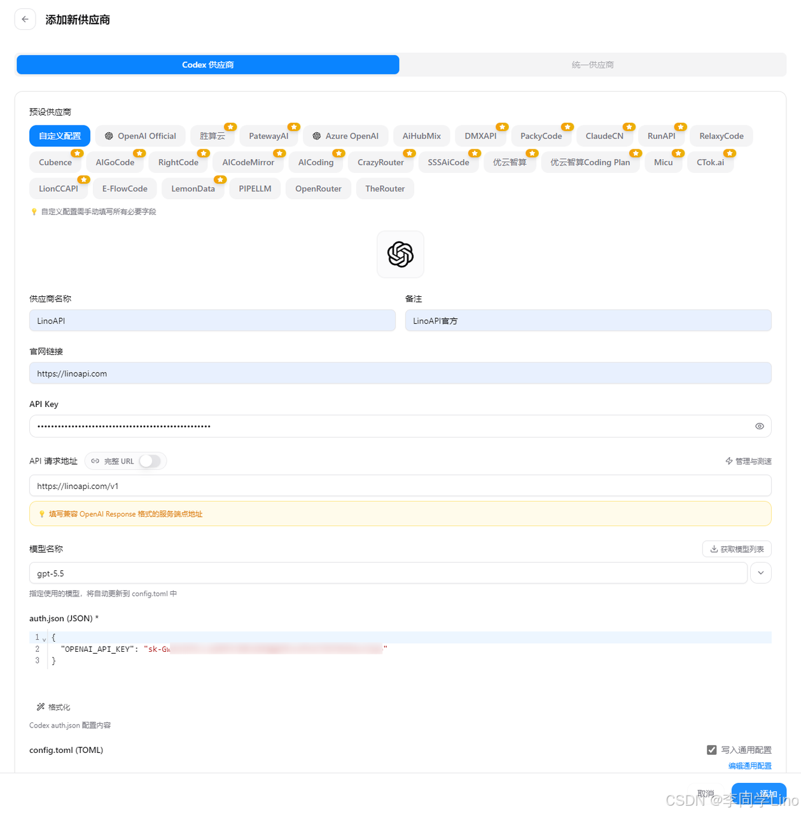
Task: Click the API 请求地址 input field
Action: (x=400, y=486)
